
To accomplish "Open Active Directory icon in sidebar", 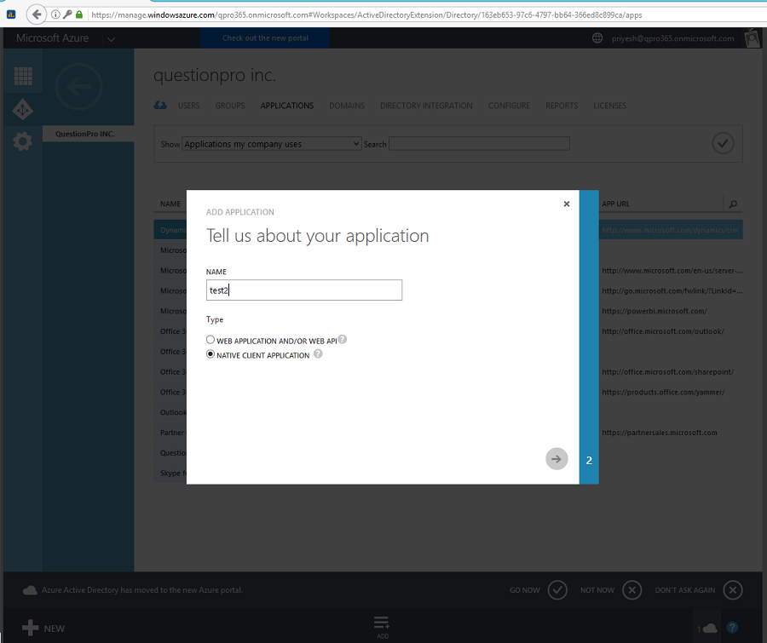I will pyautogui.click(x=23, y=109).
